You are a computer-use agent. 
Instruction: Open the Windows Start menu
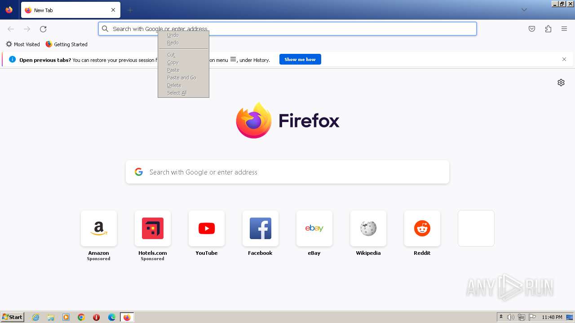(x=13, y=317)
